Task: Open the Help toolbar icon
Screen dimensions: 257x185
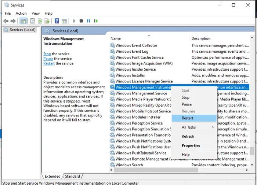Action: (57, 21)
